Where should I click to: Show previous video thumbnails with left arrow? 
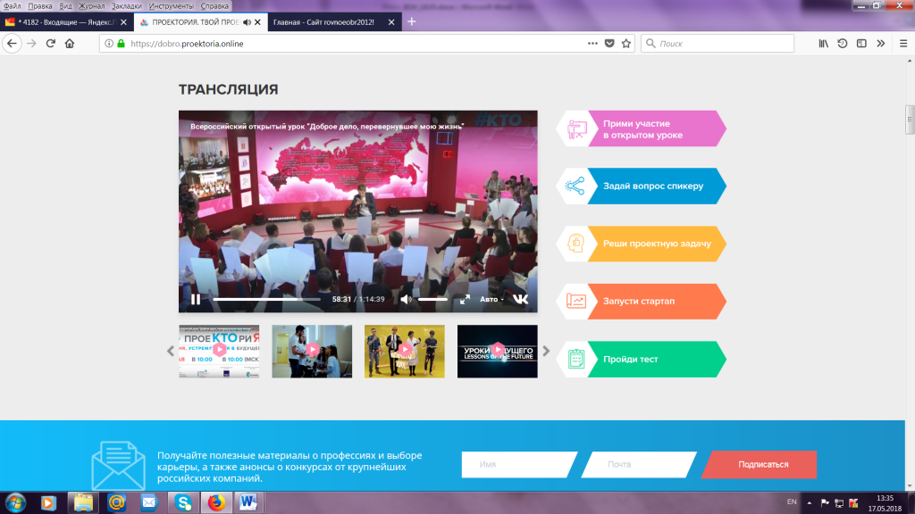[171, 351]
